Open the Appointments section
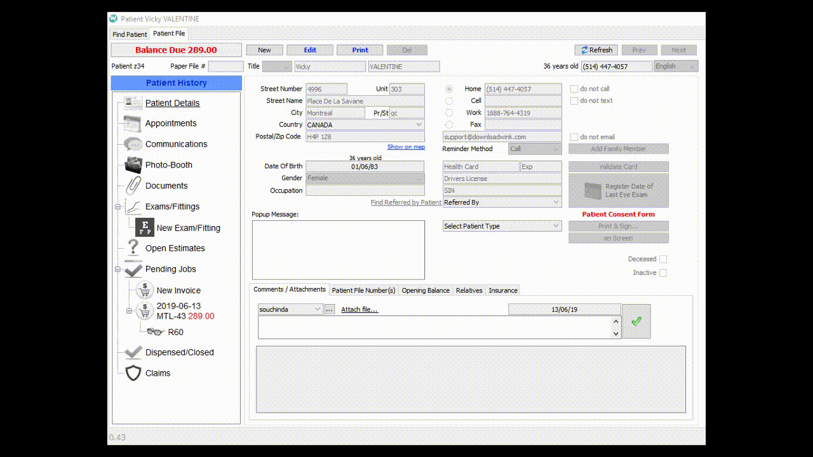The image size is (813, 457). coord(133,123)
